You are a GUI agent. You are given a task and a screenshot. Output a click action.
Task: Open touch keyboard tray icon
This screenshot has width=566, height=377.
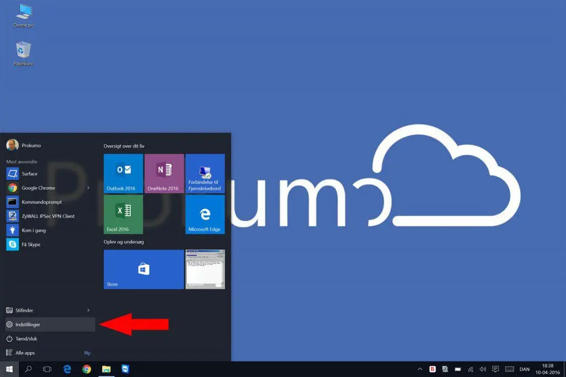point(509,369)
